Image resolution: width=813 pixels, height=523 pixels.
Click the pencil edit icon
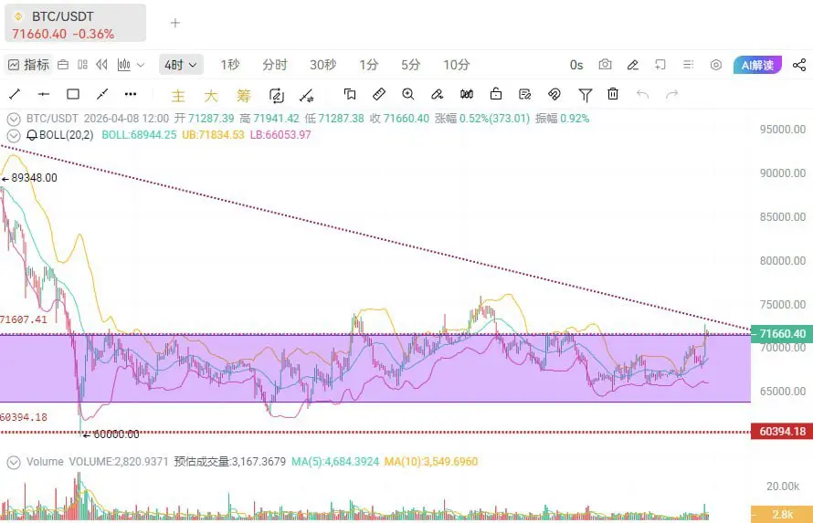point(632,65)
